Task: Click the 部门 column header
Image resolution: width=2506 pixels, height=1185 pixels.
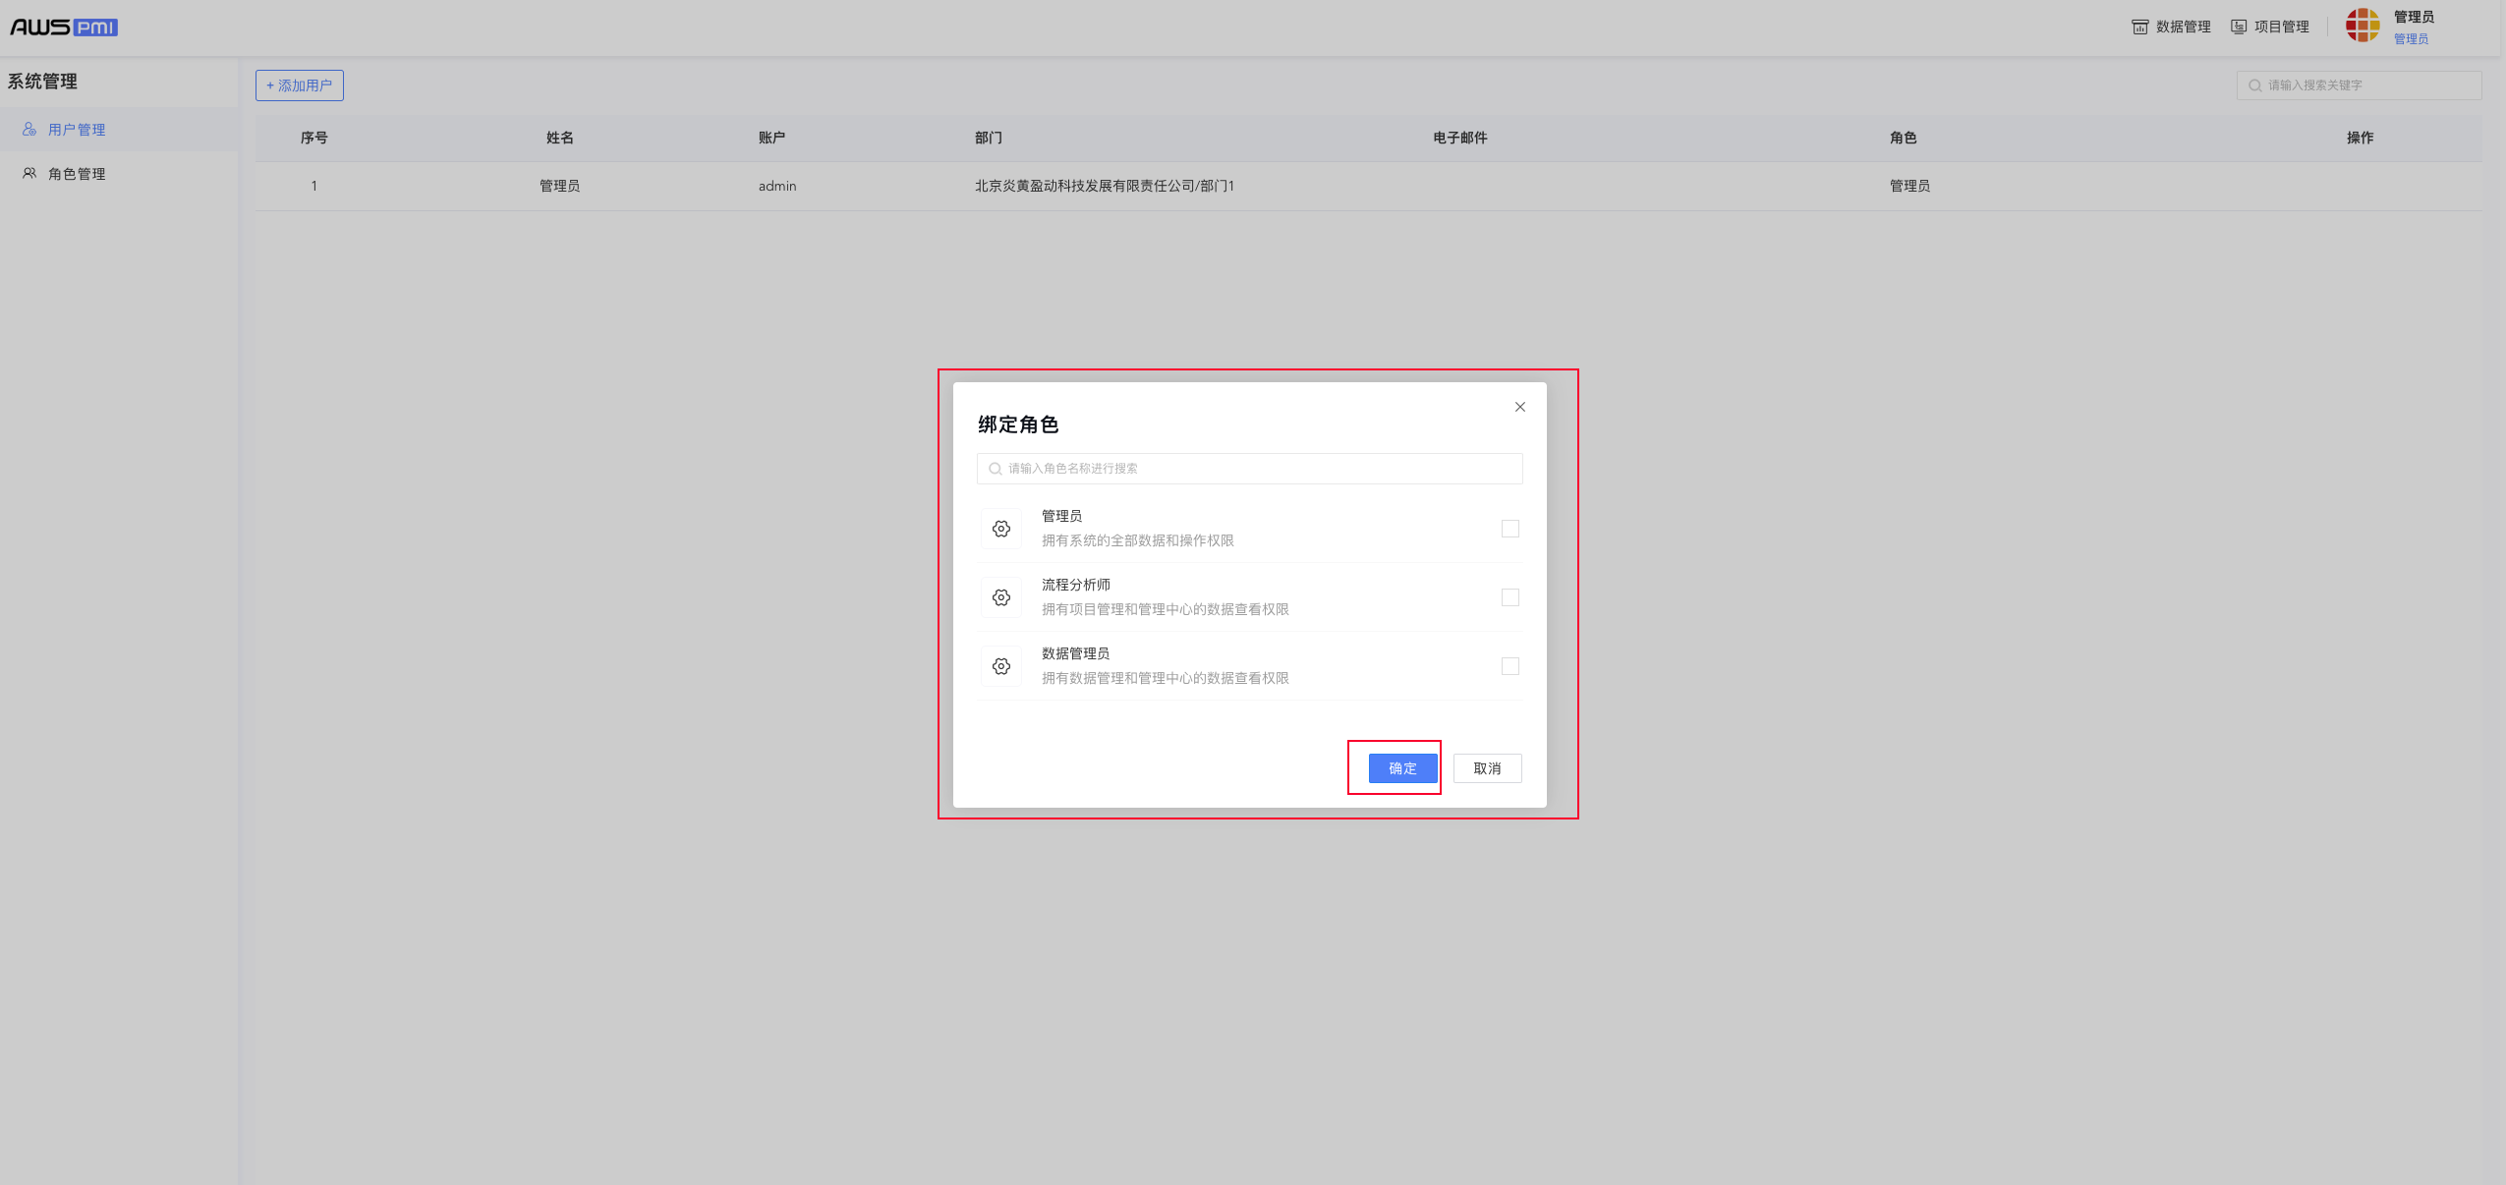Action: (989, 138)
